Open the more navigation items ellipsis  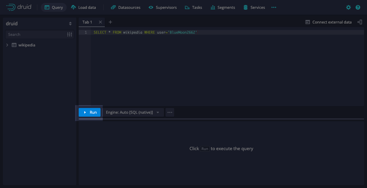[274, 7]
